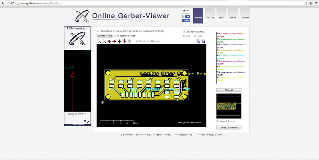This screenshot has width=319, height=160.
Task: Reset view with the home icon
Action: [x=130, y=41]
